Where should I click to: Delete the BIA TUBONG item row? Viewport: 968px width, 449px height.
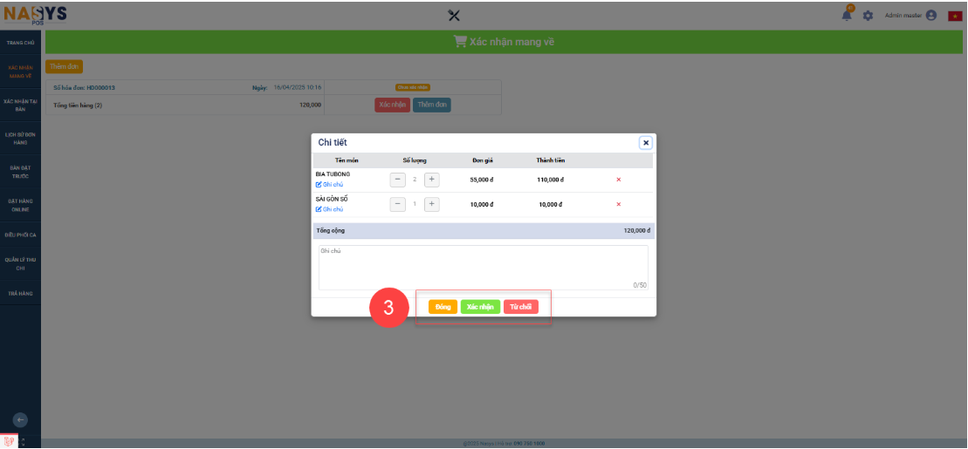click(619, 180)
